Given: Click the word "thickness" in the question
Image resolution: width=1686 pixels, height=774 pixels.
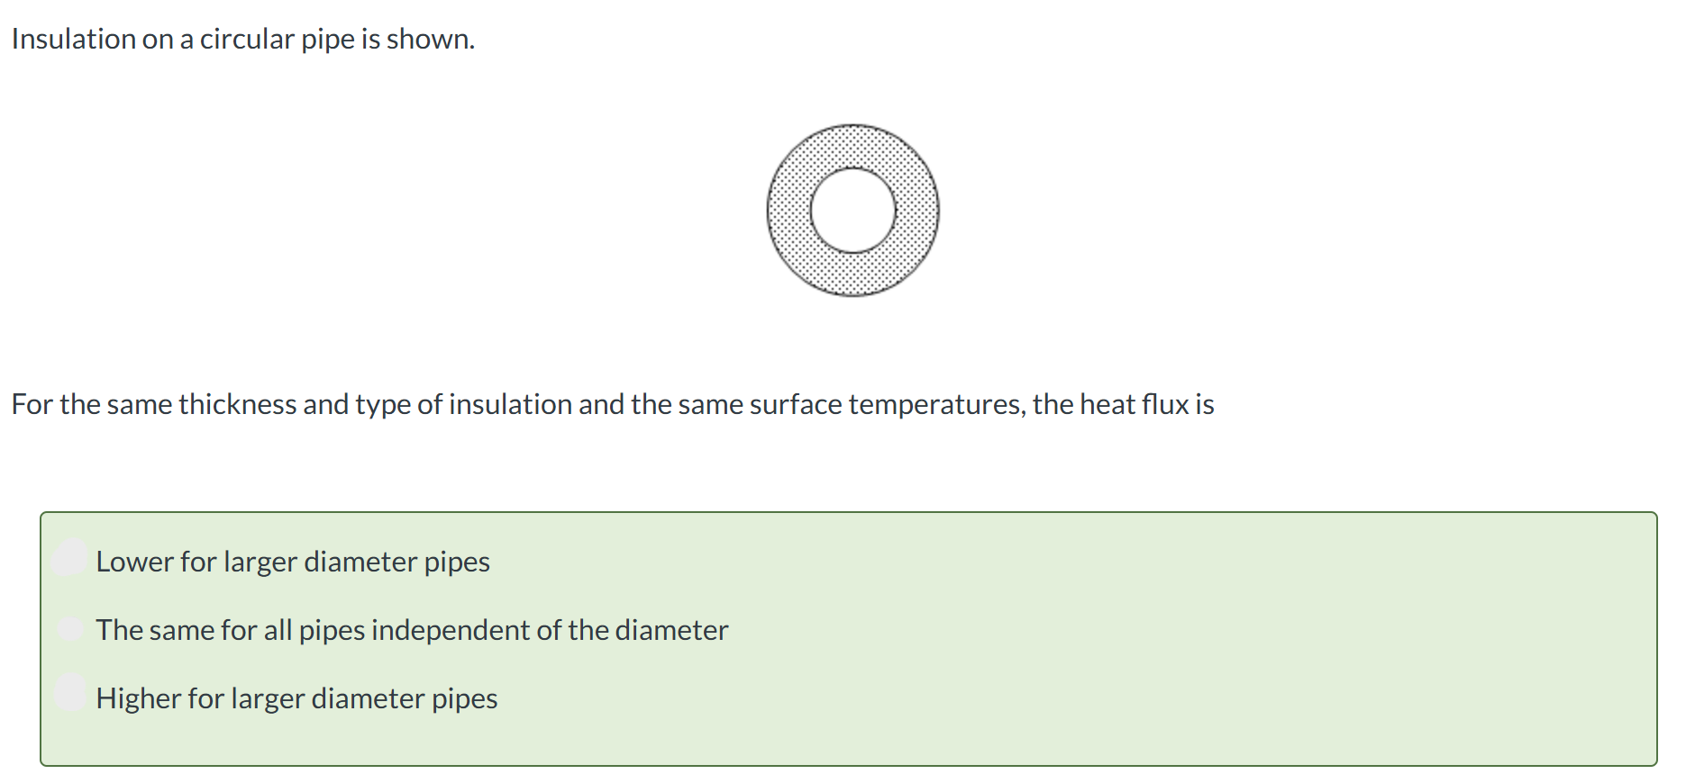Looking at the screenshot, I should coord(238,405).
